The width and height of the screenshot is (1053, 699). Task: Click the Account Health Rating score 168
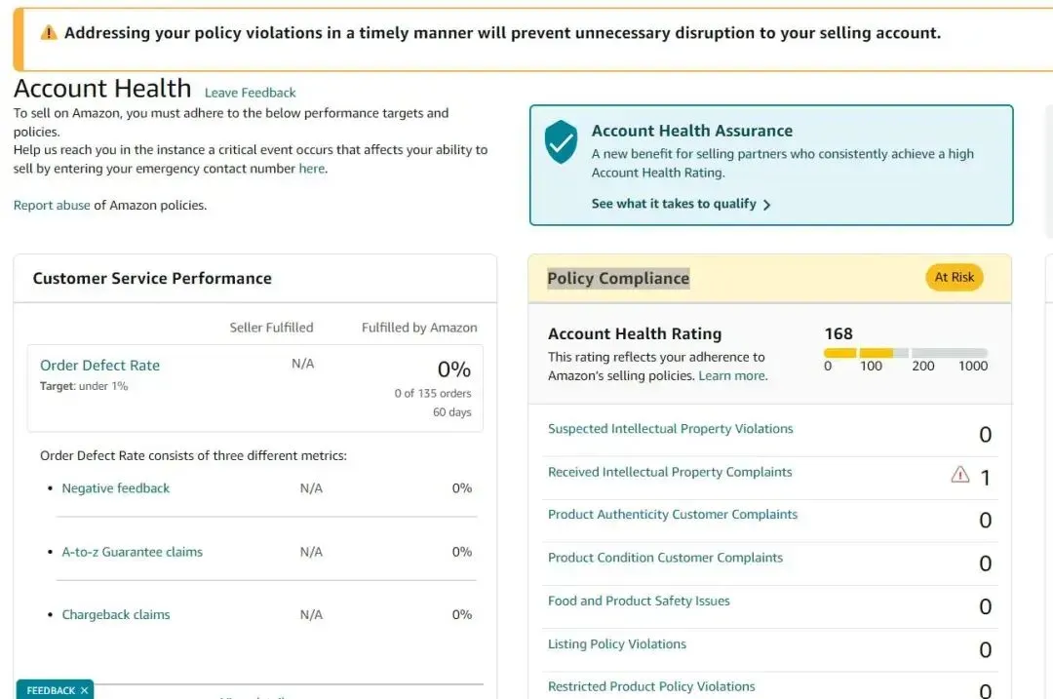point(838,333)
